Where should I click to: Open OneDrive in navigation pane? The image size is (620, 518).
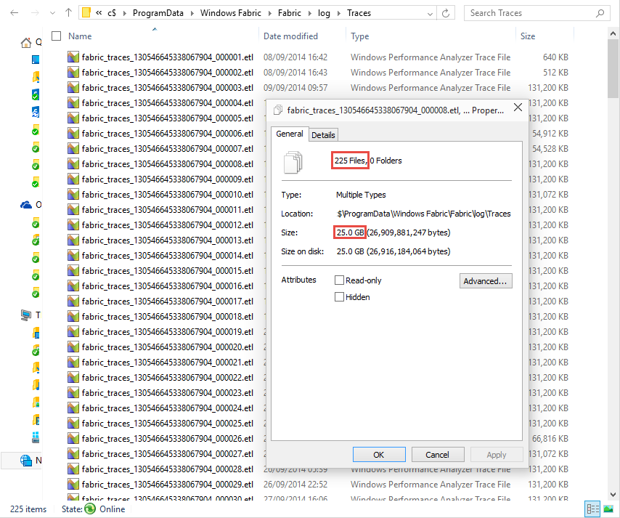(26, 205)
